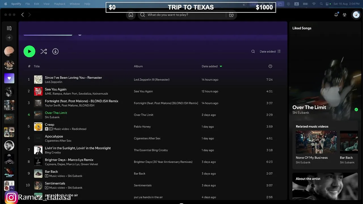Open artist link Bing Crosby
The image size is (363, 204).
point(53,152)
